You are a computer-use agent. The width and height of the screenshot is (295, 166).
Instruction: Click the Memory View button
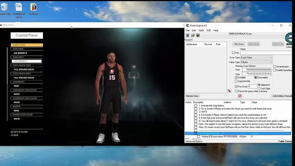click(x=192, y=96)
